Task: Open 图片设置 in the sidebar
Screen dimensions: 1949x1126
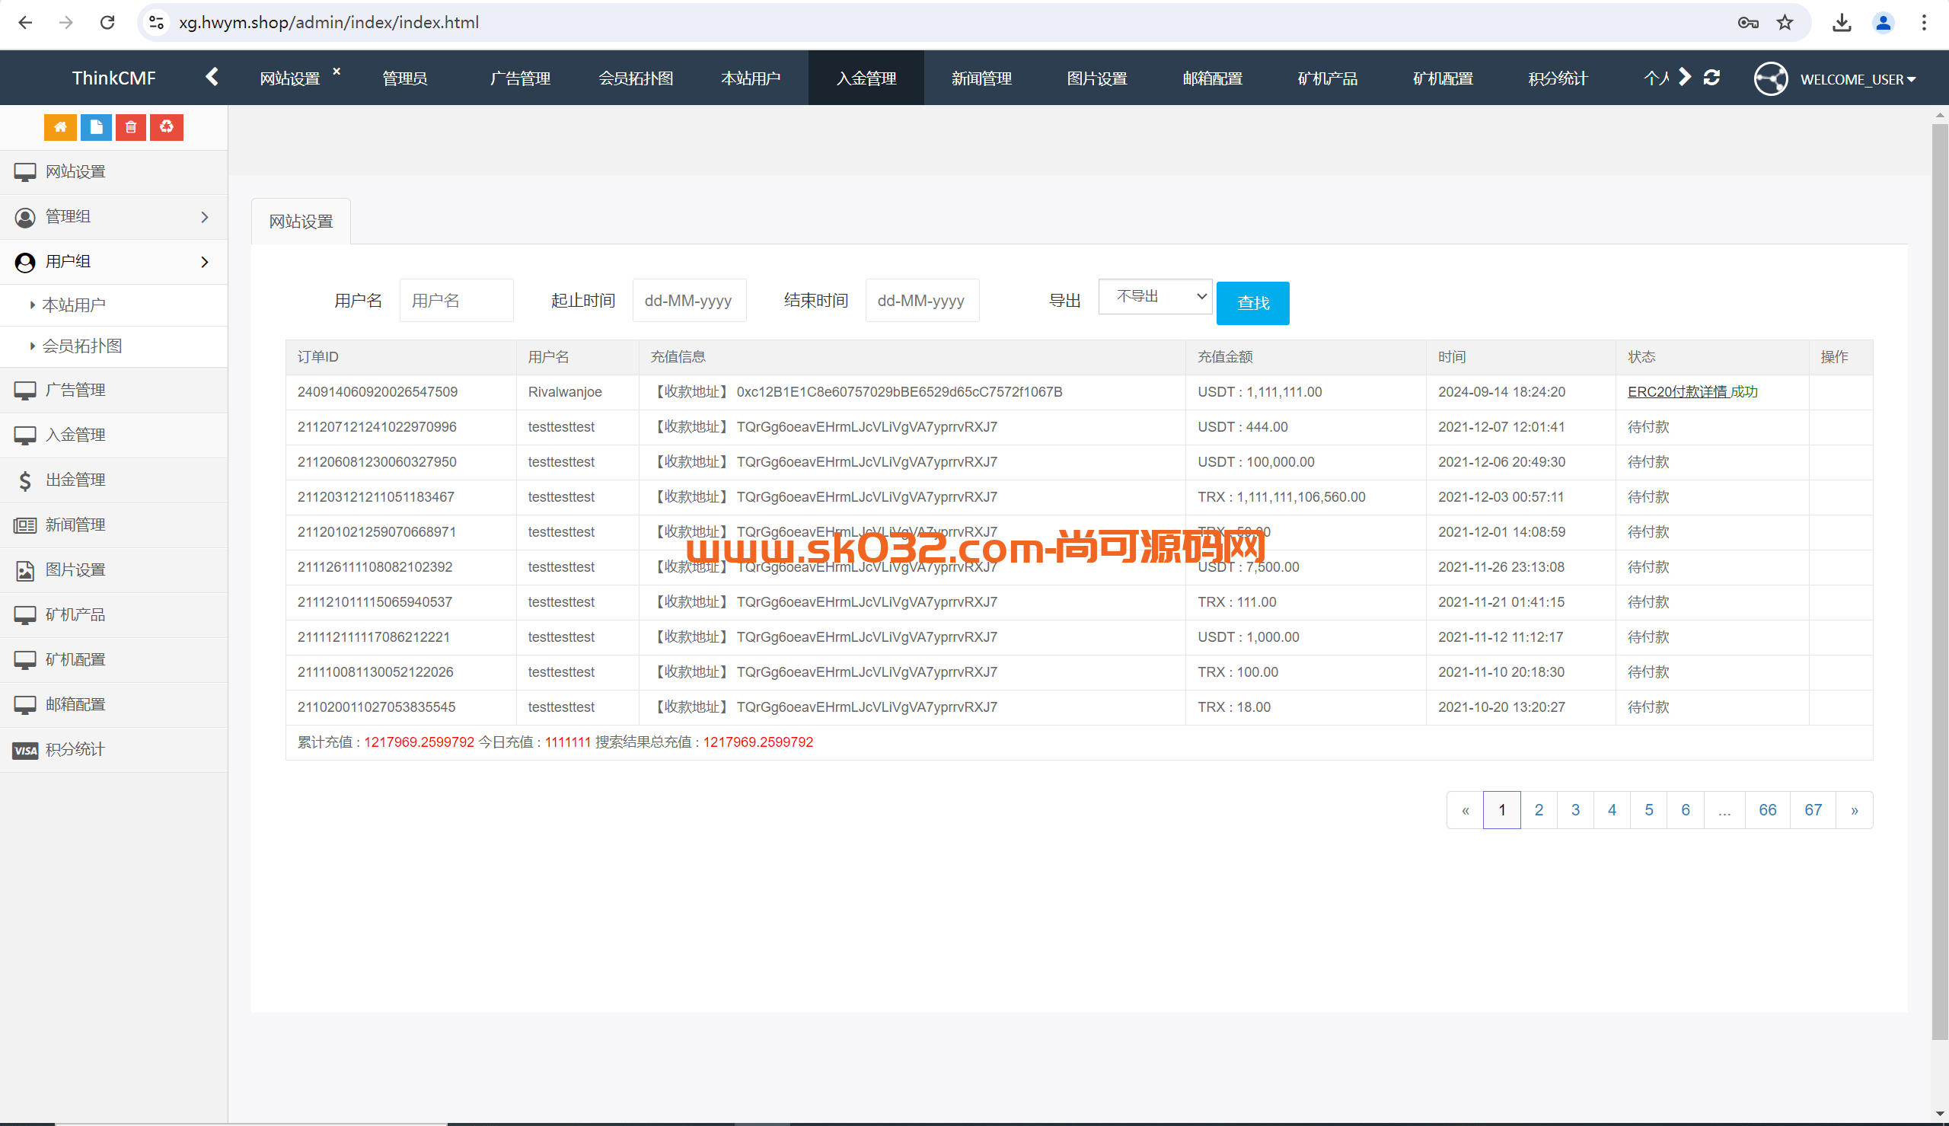Action: (x=113, y=569)
